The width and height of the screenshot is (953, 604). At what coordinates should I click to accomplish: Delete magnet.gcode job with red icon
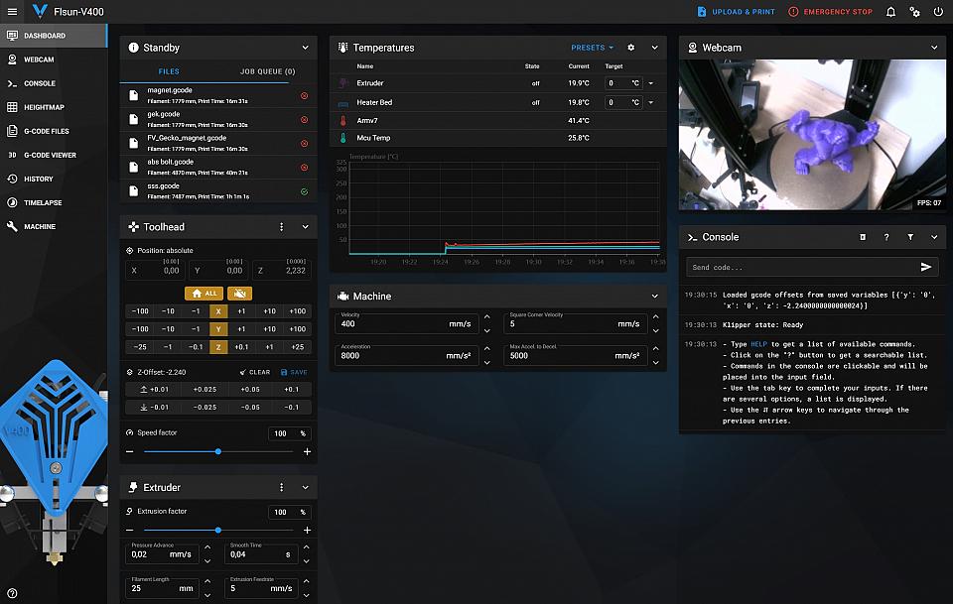pos(305,95)
